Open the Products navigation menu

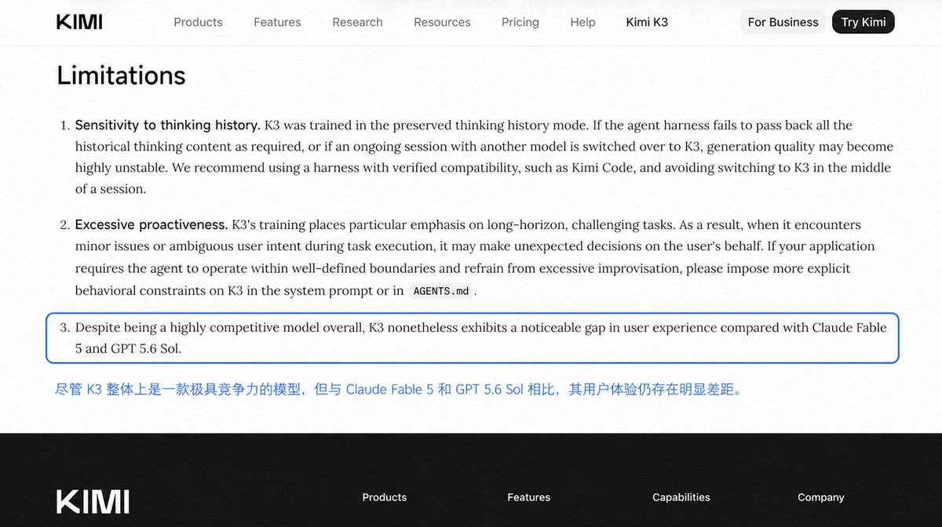tap(198, 22)
